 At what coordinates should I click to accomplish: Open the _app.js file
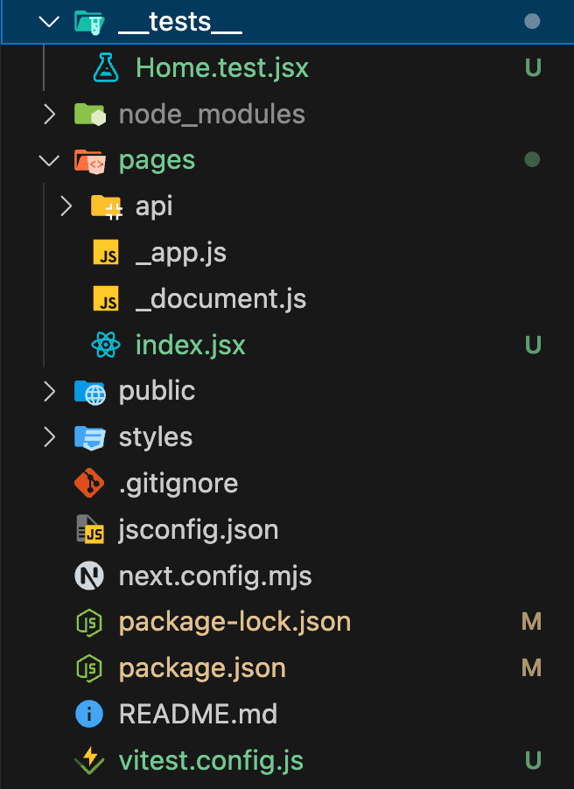point(181,253)
